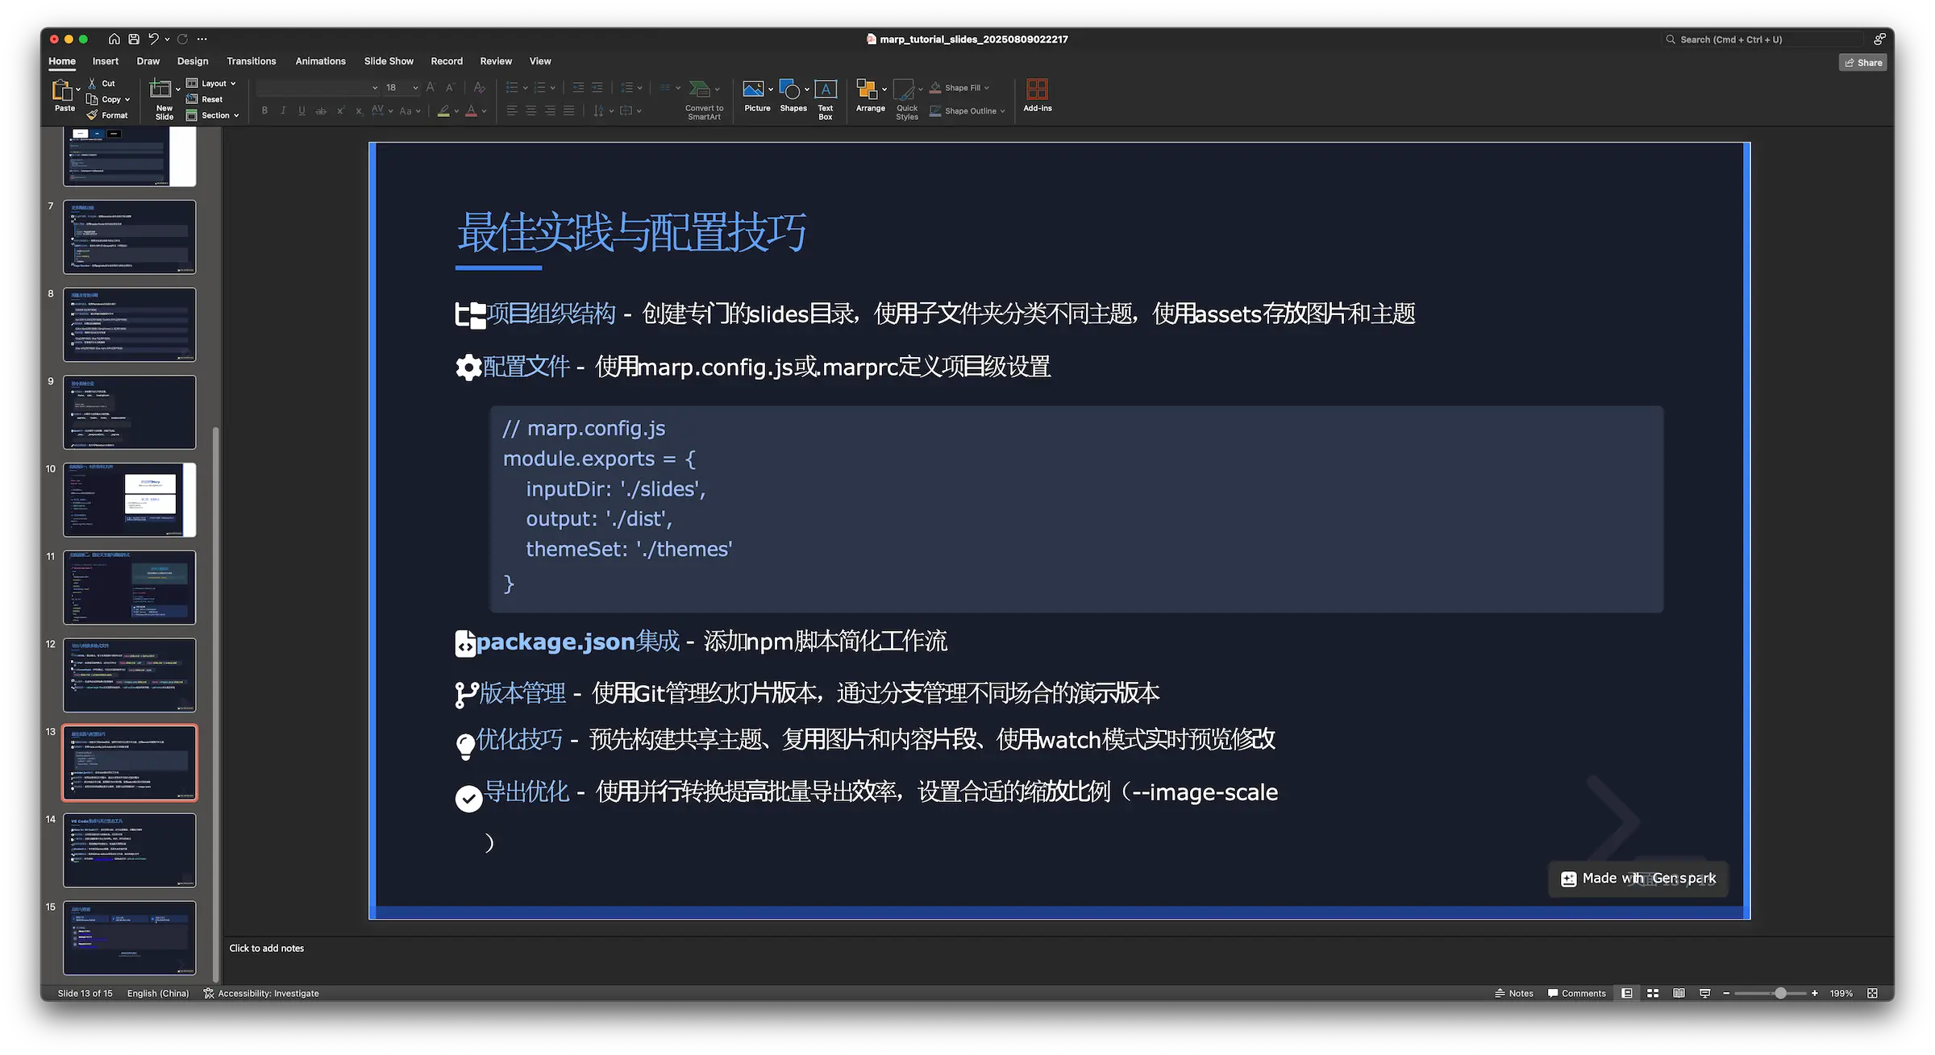
Task: Click Fit slide to window icon
Action: click(x=1872, y=993)
